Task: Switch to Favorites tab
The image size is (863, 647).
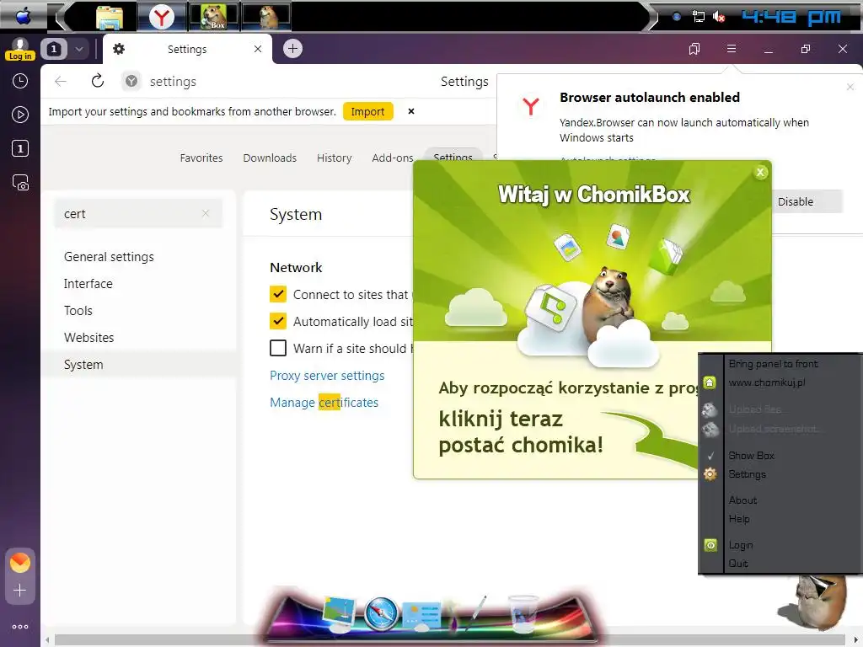Action: click(x=201, y=158)
